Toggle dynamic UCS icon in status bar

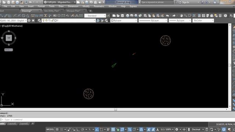[130, 129]
